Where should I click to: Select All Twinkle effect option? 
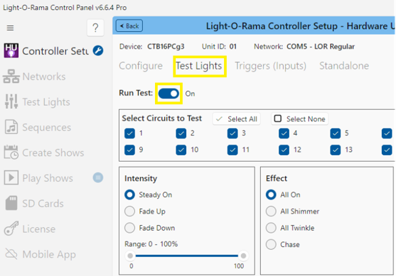point(271,228)
